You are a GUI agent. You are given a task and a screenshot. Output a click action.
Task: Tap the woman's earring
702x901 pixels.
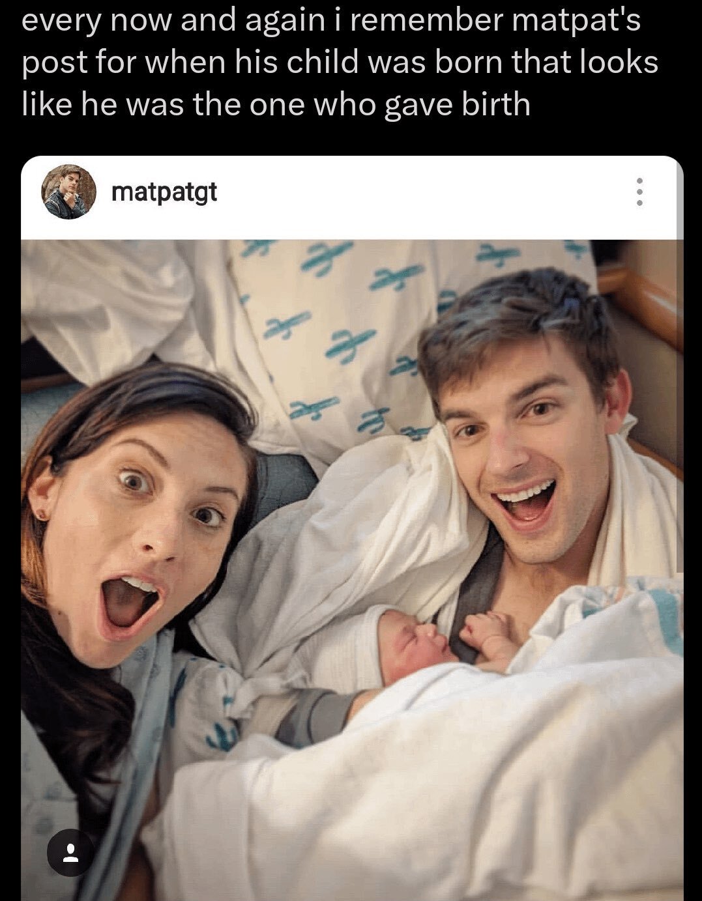(40, 514)
